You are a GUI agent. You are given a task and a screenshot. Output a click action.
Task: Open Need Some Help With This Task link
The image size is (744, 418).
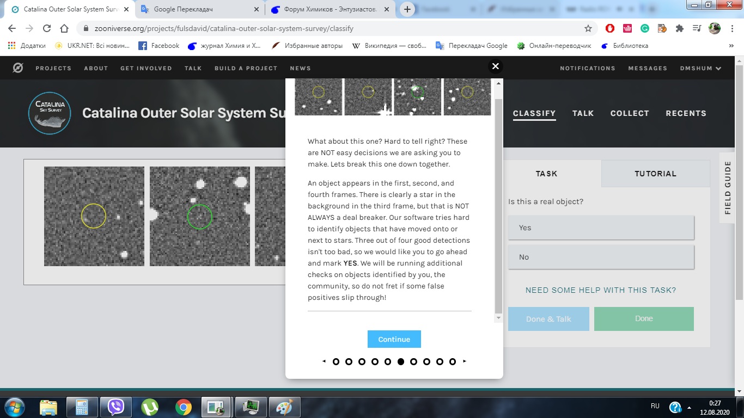point(601,290)
